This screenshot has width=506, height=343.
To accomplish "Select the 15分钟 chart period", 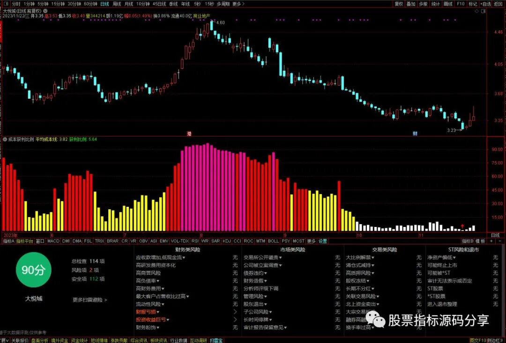I will 58,4.
